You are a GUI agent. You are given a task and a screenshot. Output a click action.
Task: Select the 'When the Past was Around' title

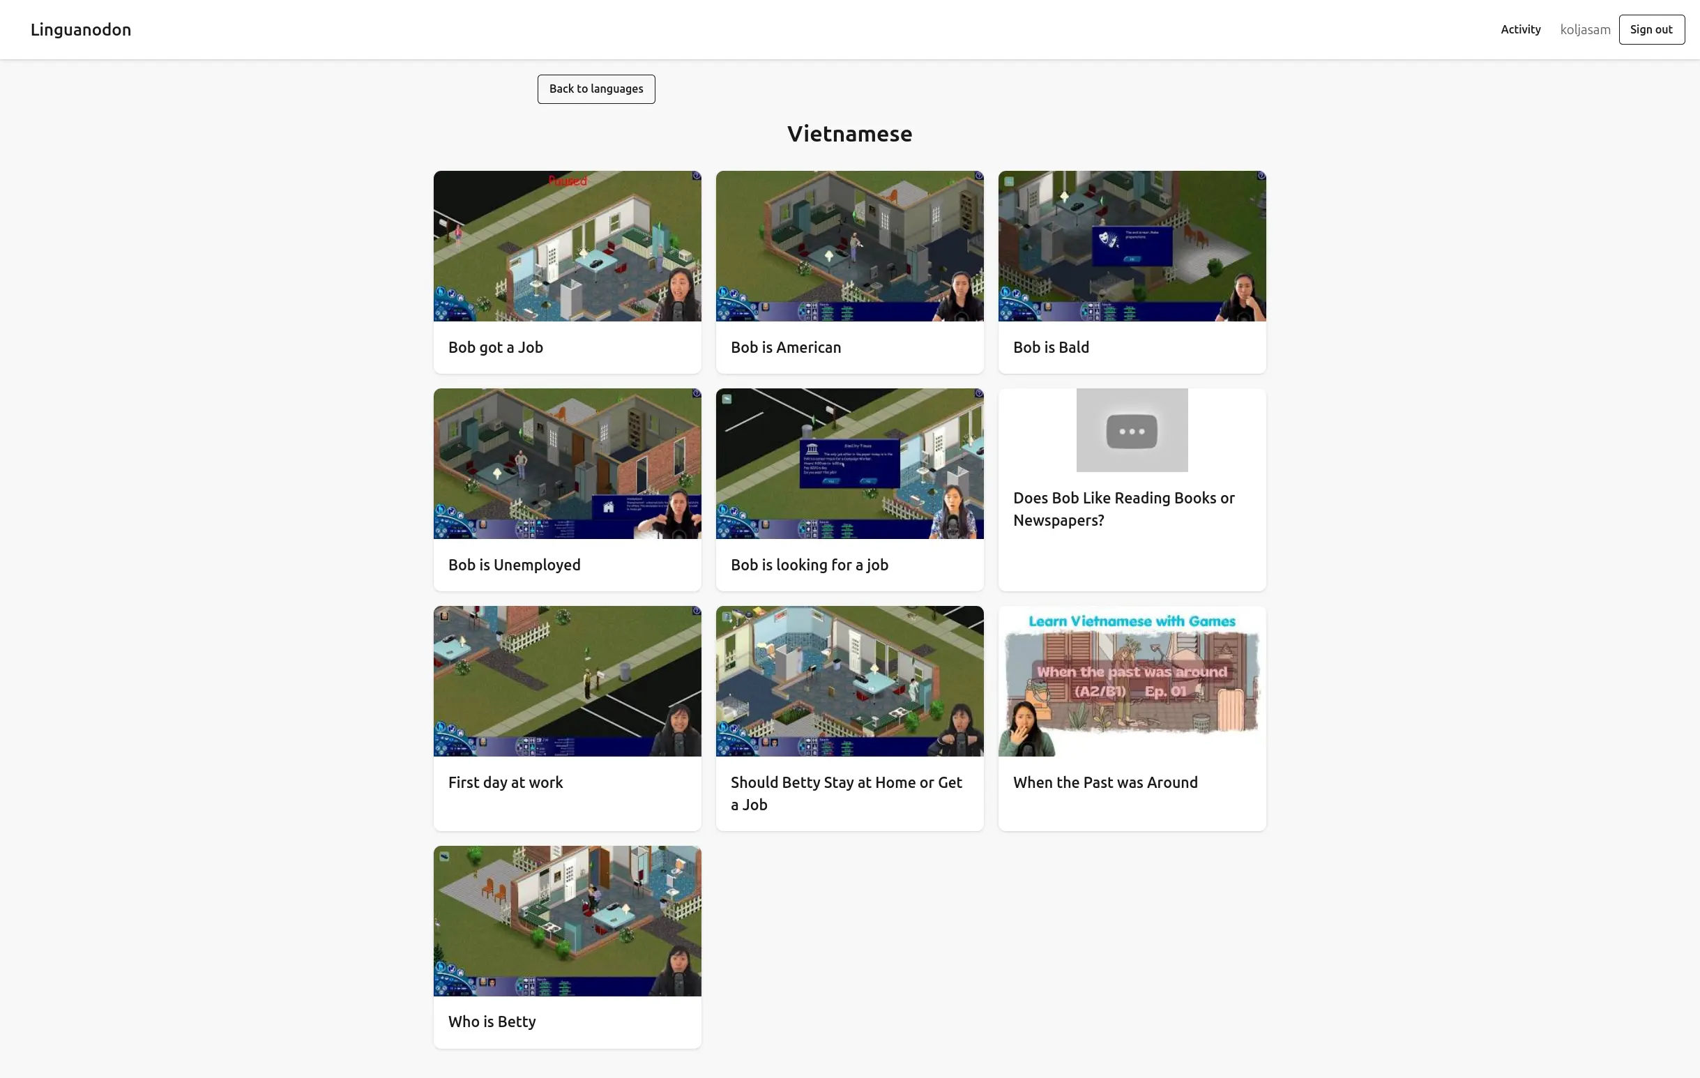[1106, 782]
